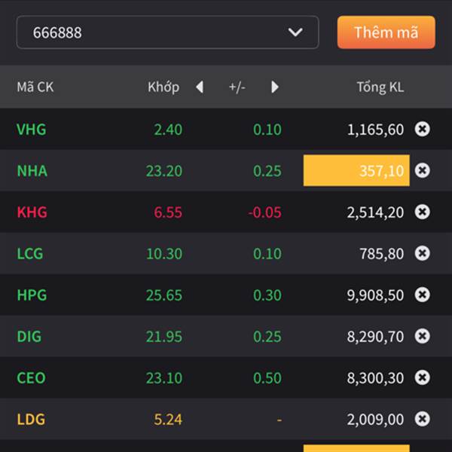The width and height of the screenshot is (452, 452).
Task: Switch to next column with right arrow
Action: click(275, 87)
